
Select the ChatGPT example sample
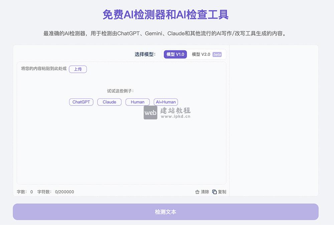point(81,102)
